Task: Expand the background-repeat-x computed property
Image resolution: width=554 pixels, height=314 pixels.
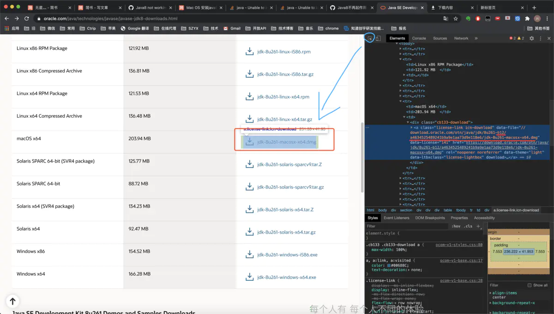Action: (x=490, y=303)
